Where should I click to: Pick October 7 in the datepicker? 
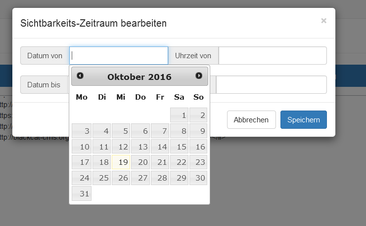pyautogui.click(x=160, y=131)
